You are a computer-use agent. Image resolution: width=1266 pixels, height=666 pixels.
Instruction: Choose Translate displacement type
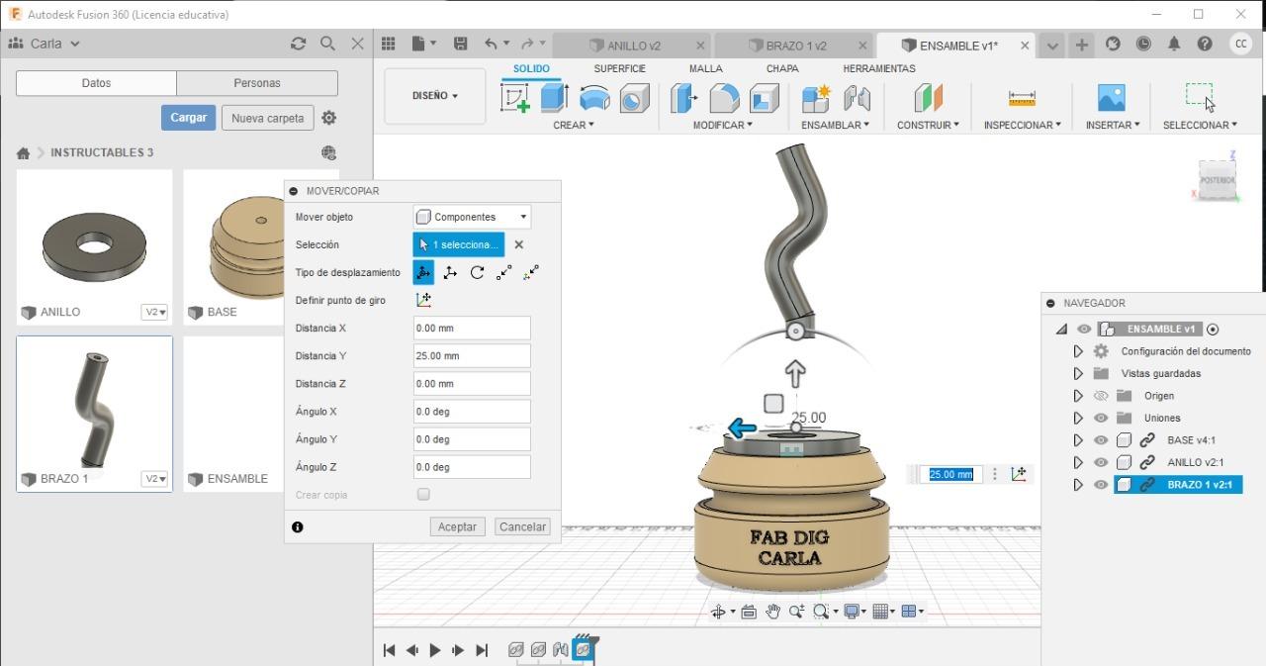(x=450, y=272)
